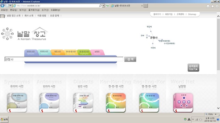Open Favorites star icon
Viewport: 220px width, 123px height.
(x=212, y=6)
